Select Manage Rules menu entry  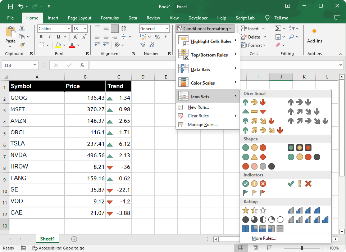tap(208, 125)
